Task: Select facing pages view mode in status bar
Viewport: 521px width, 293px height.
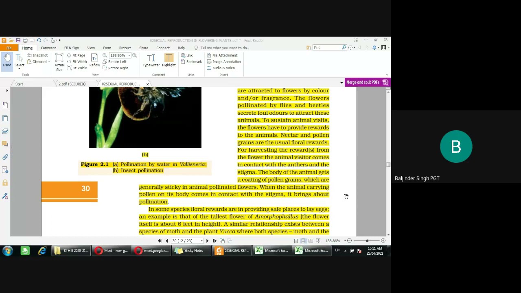Action: 311,241
